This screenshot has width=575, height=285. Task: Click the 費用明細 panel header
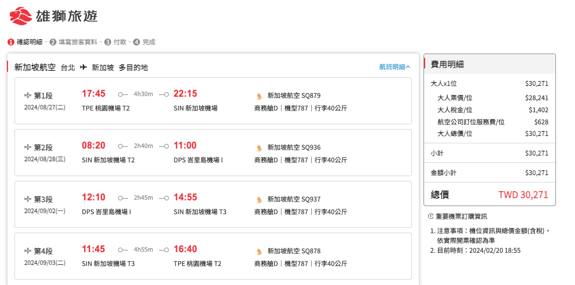point(490,64)
